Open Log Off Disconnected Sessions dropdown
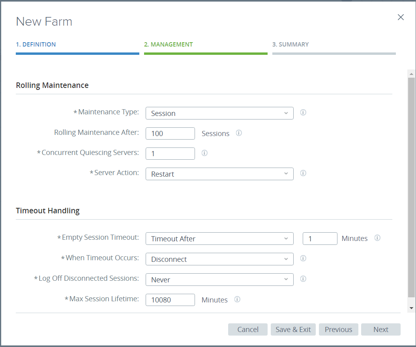Image resolution: width=416 pixels, height=347 pixels. point(219,280)
